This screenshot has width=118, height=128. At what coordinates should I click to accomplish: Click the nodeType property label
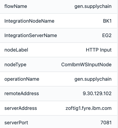pos(15,65)
